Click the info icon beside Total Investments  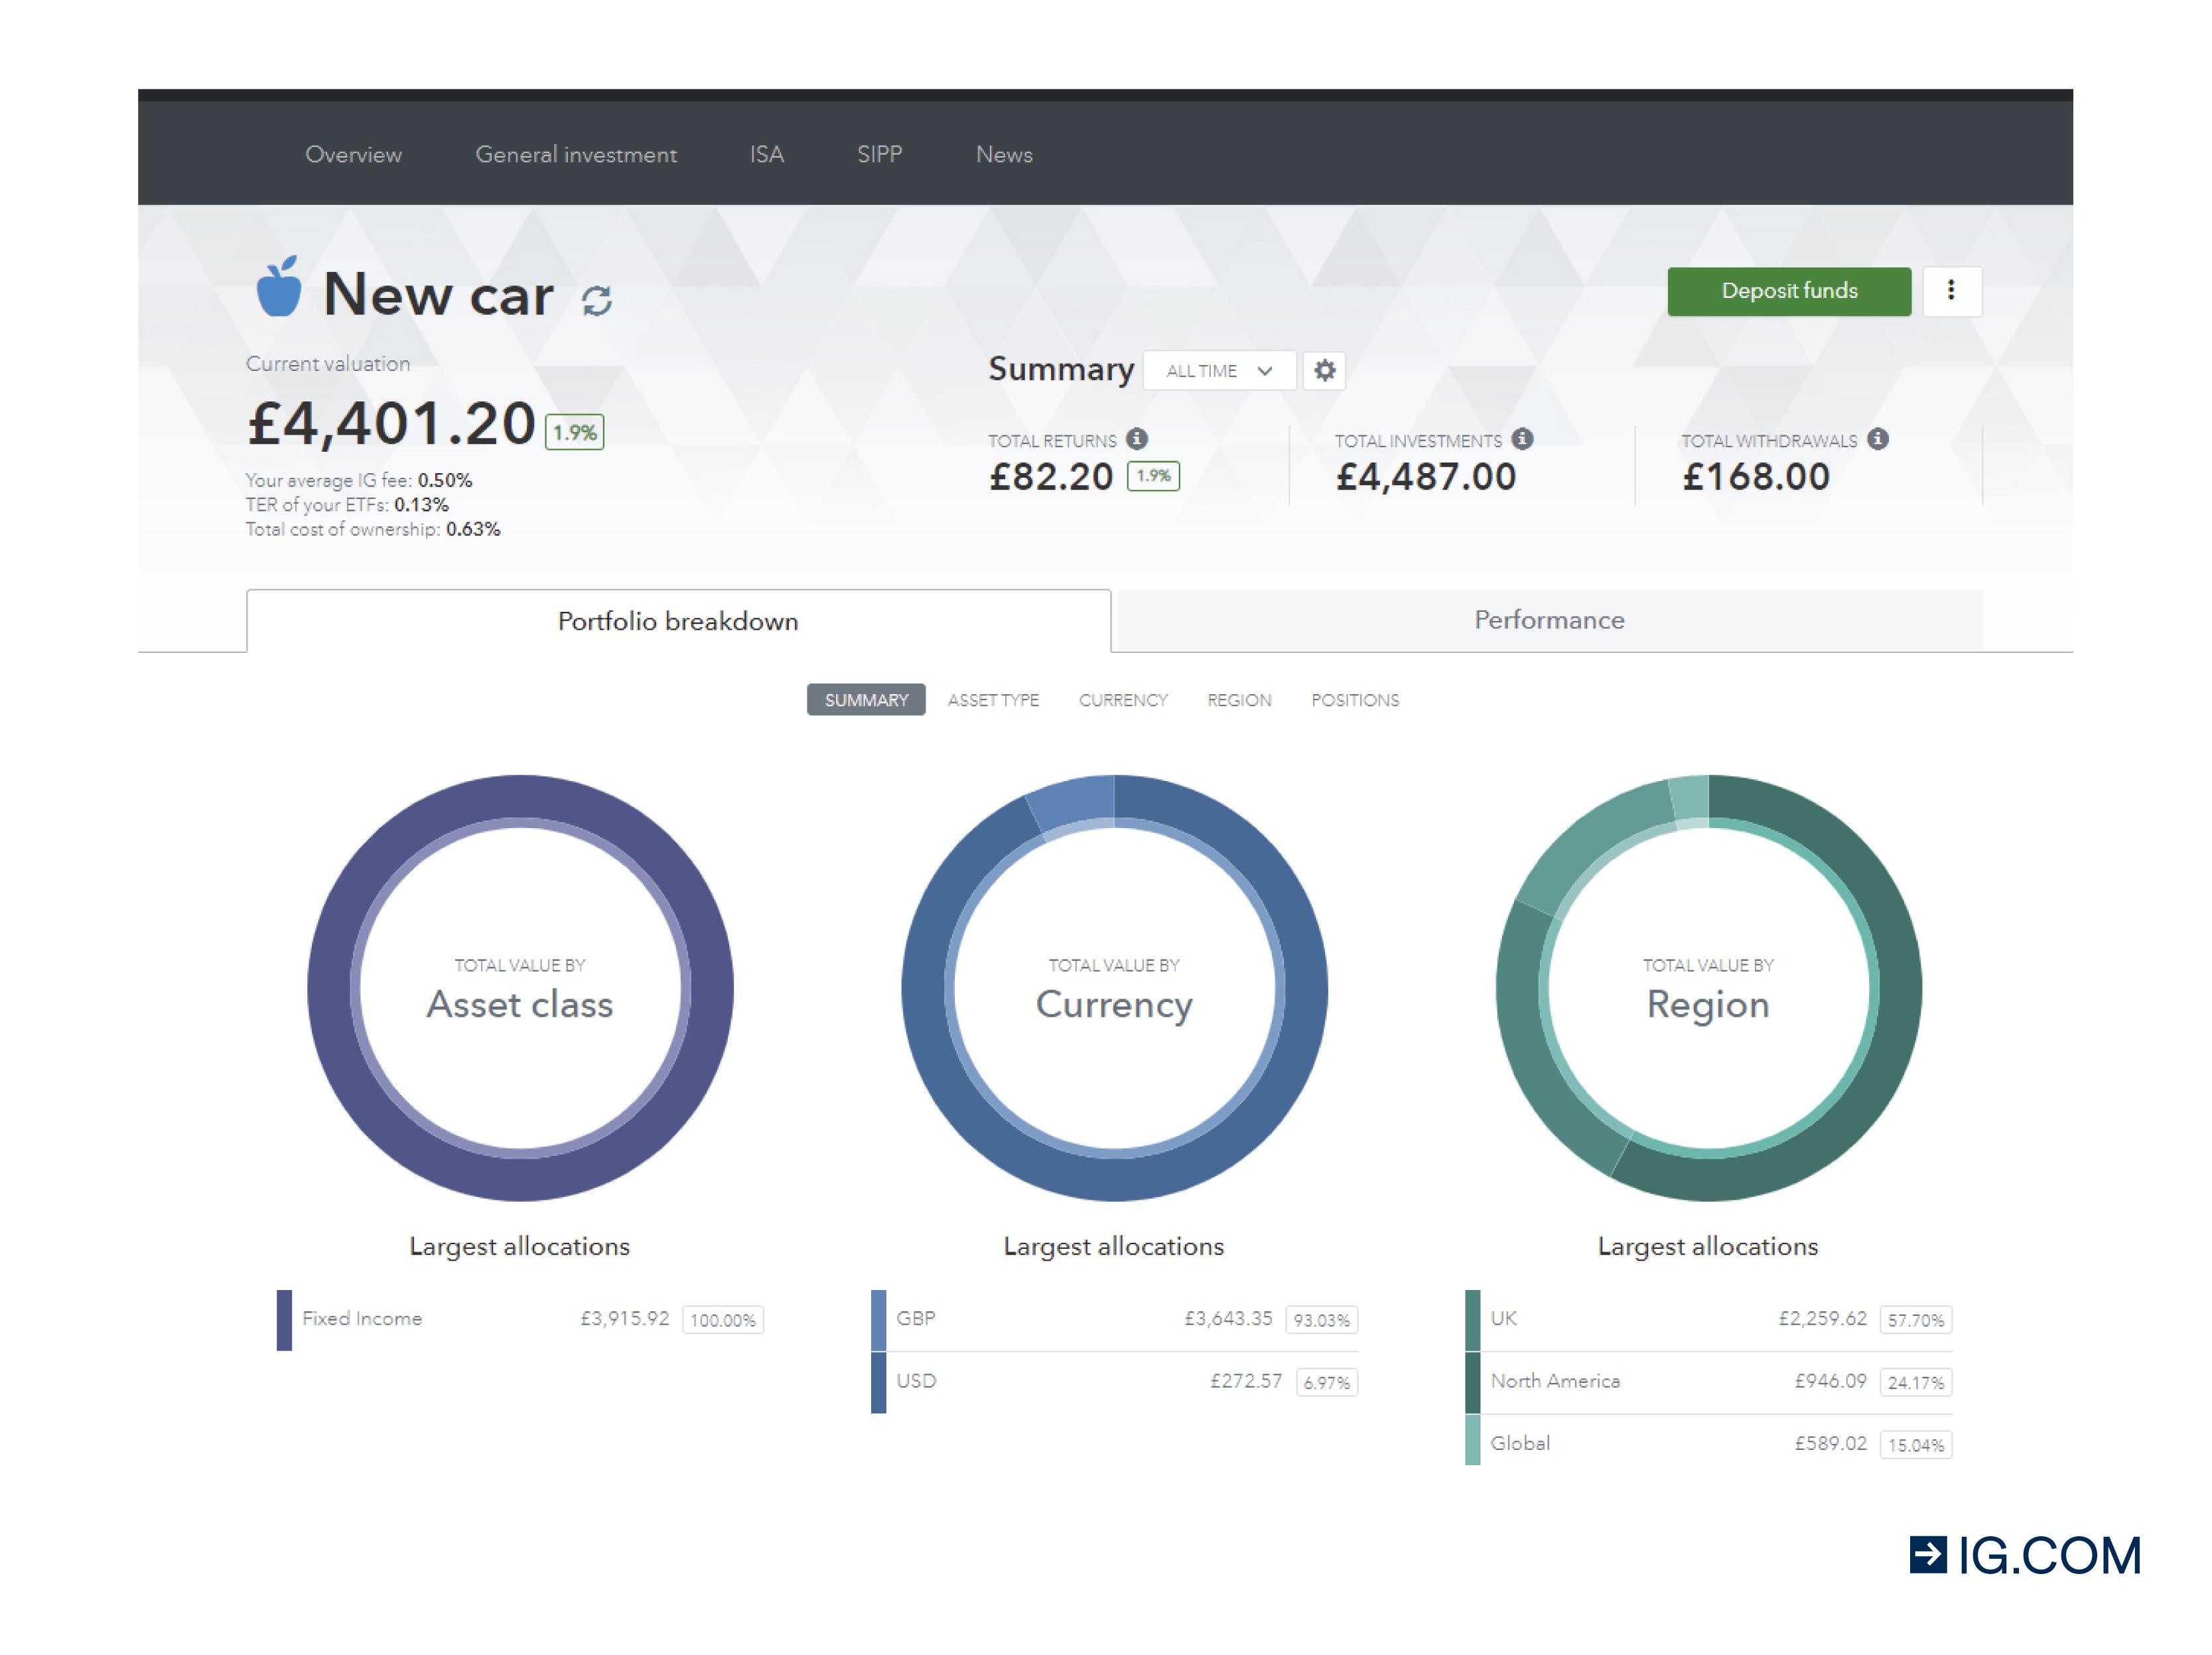tap(1523, 438)
